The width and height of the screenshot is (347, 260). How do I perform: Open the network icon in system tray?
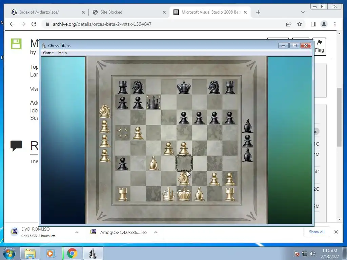[x=305, y=254]
